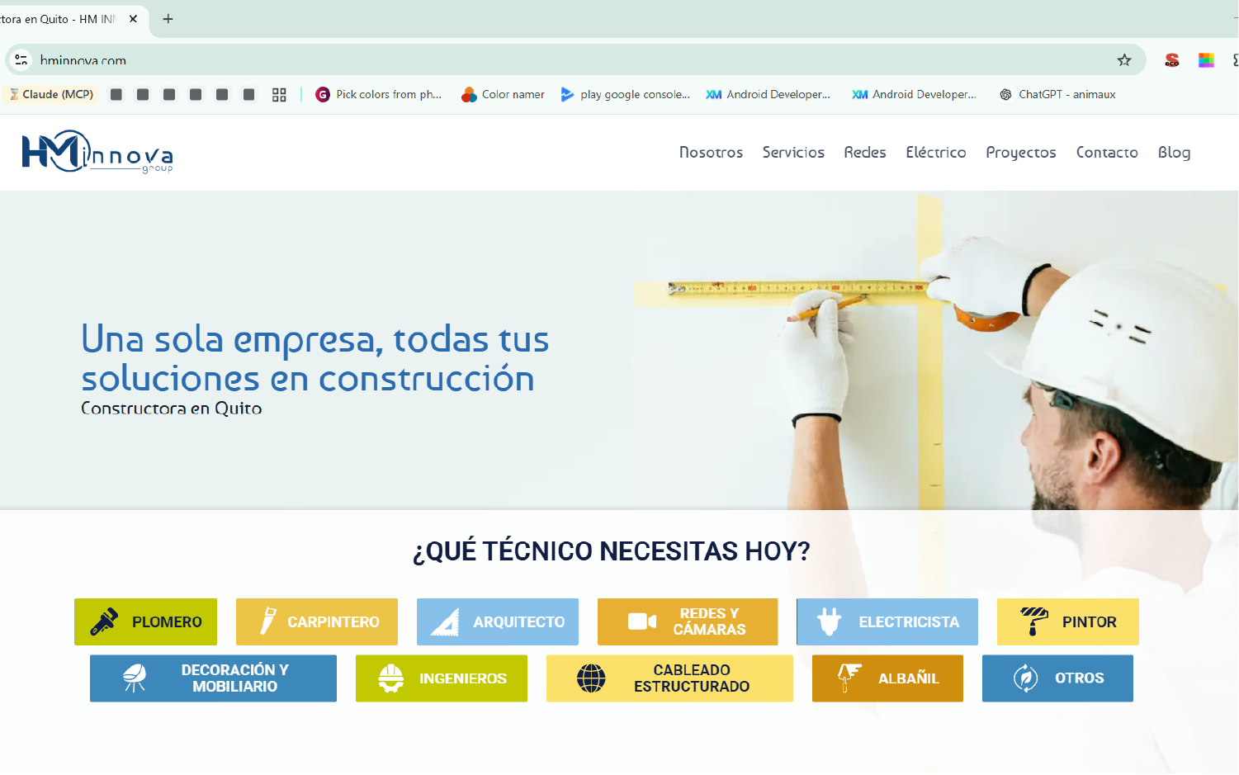
Task: Choose the DECORACIÓN Y MOBILIARIO button
Action: point(213,678)
